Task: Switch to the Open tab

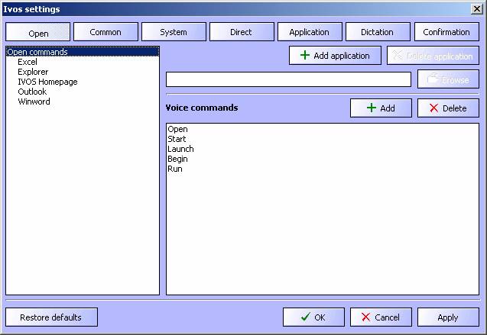Action: click(x=38, y=31)
